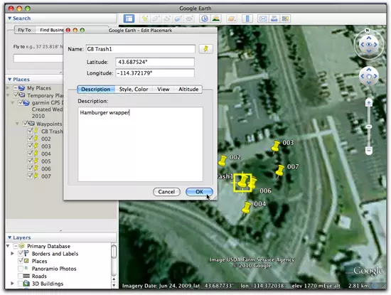Screen dimensions: 391x295
Task: Open the historical imagery clock icon
Action: [205, 18]
